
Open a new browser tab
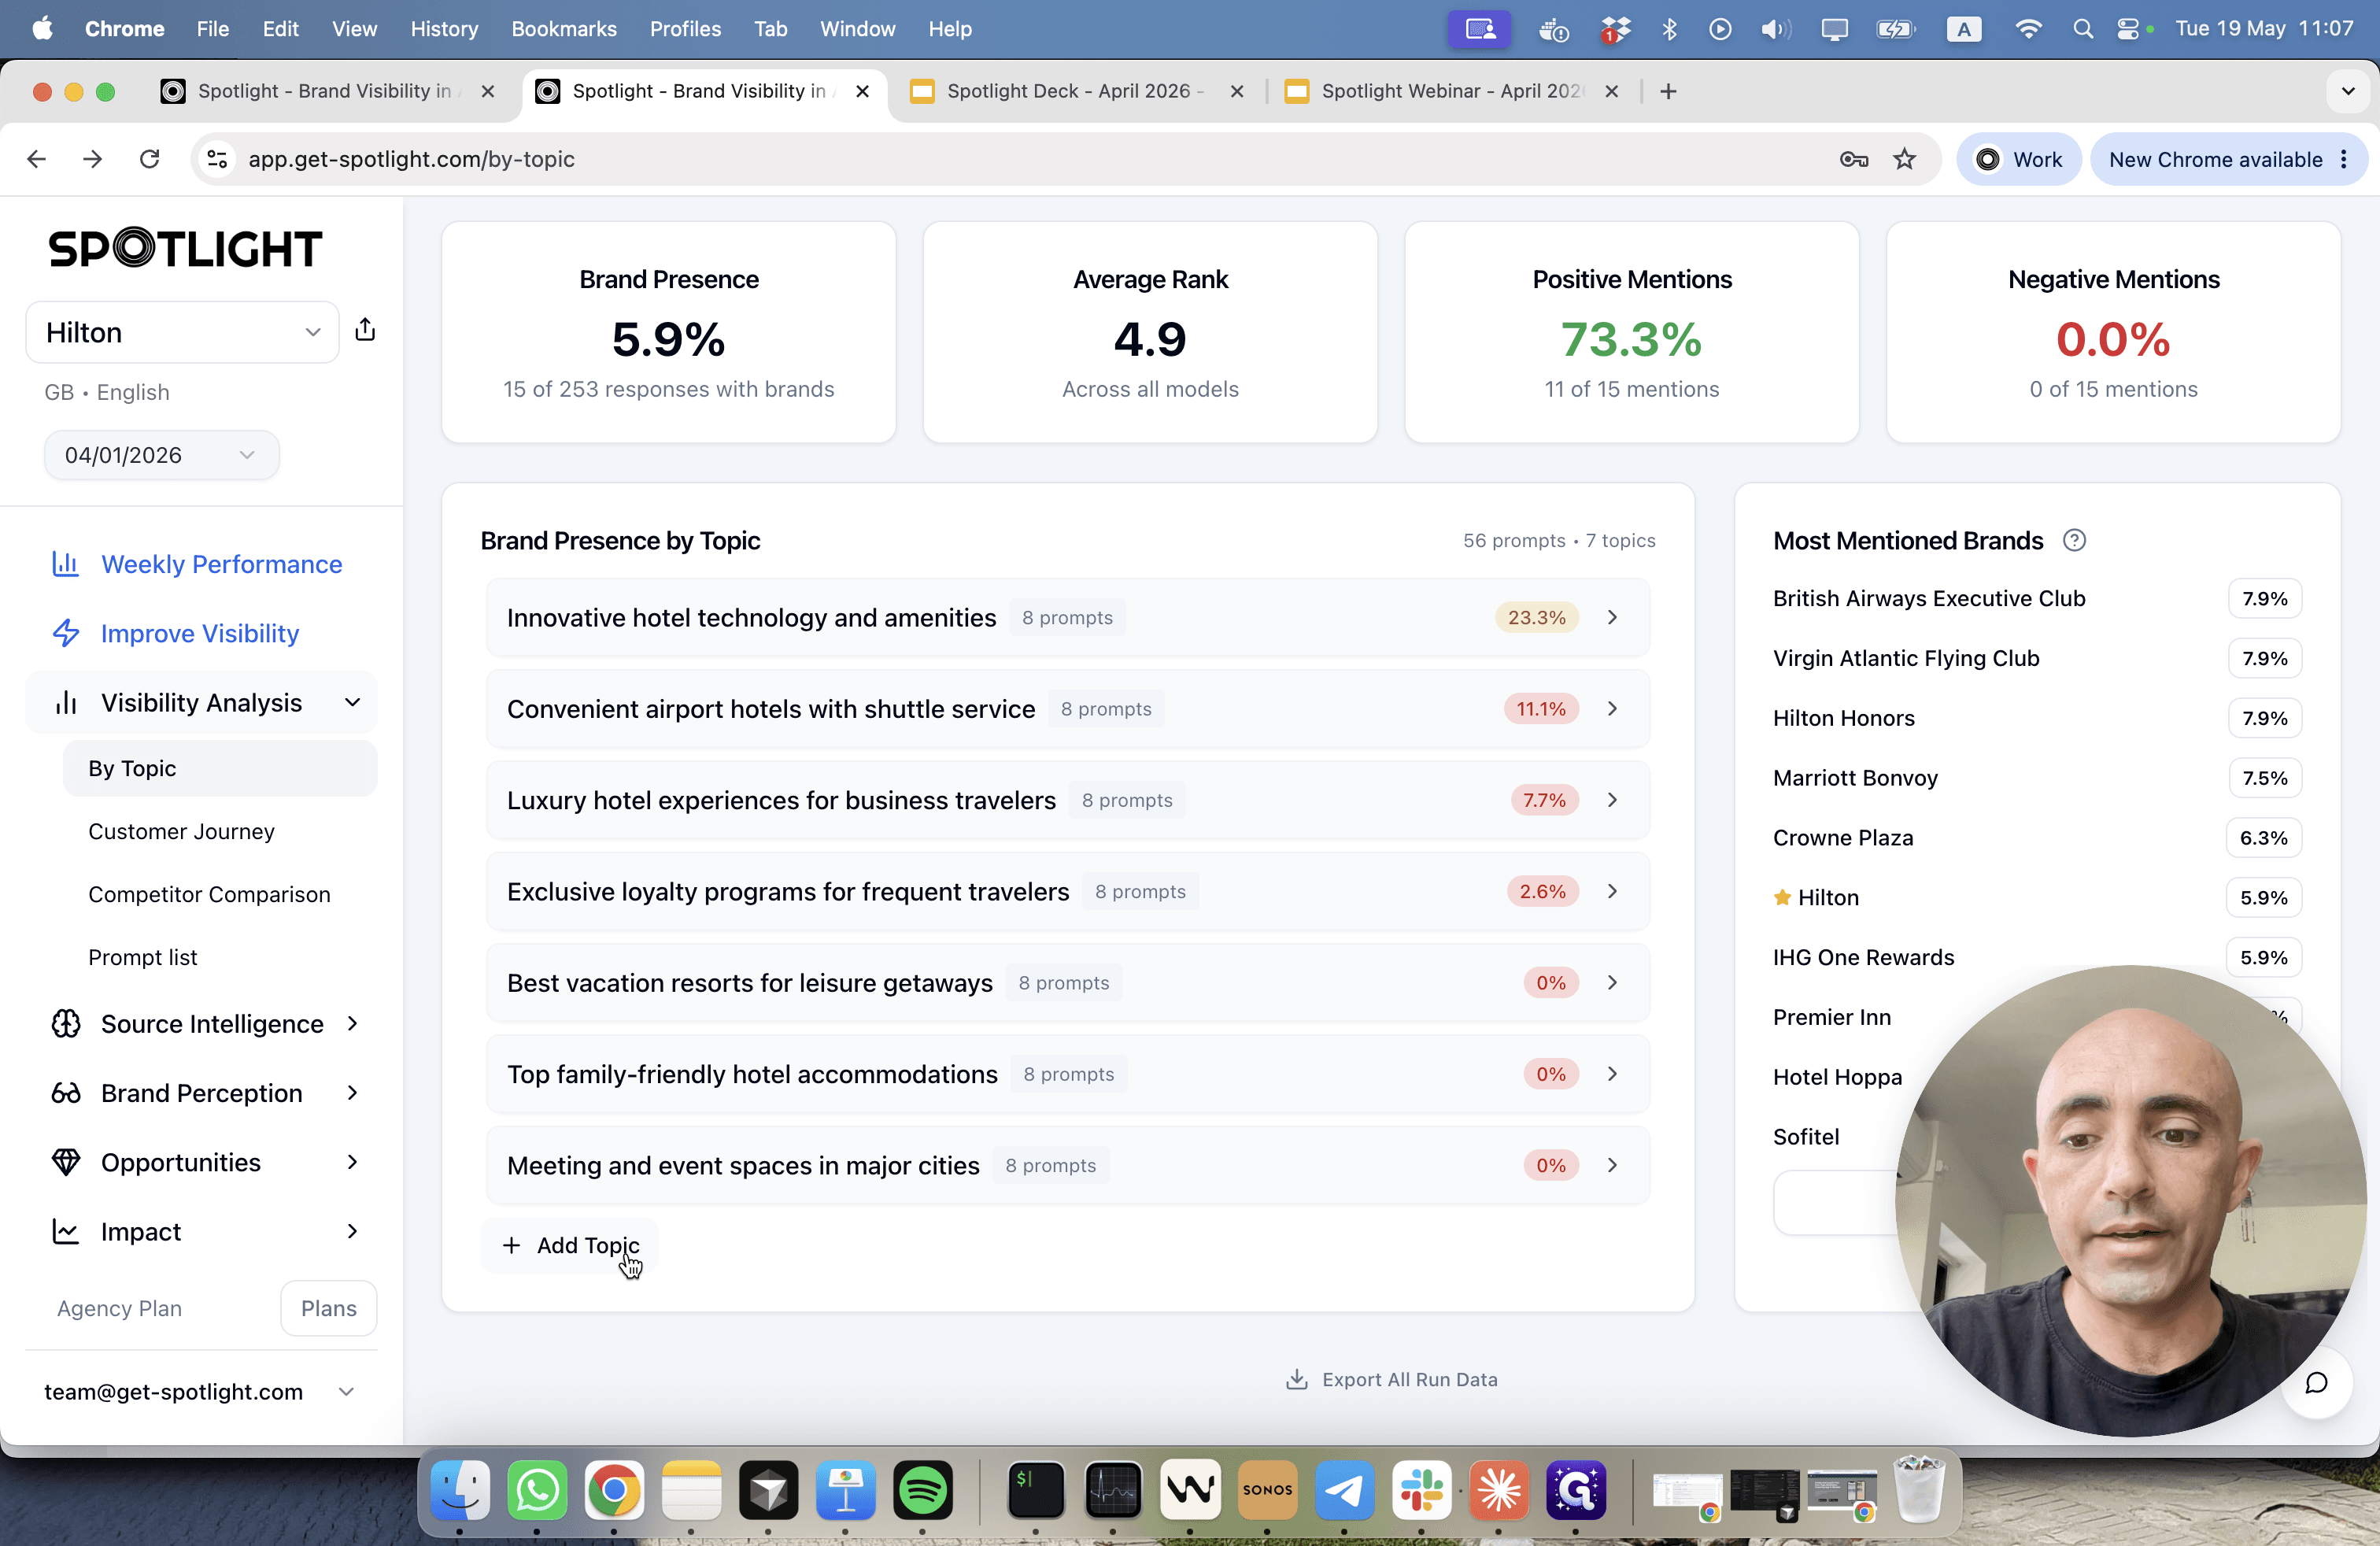(x=1667, y=91)
